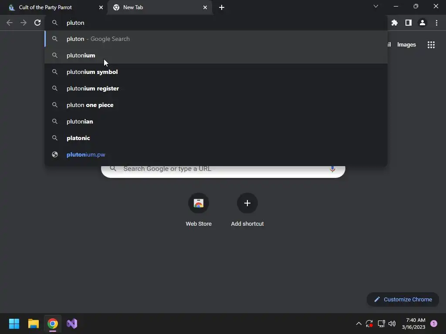The height and width of the screenshot is (334, 446).
Task: Close the New Tab tab
Action: click(205, 7)
